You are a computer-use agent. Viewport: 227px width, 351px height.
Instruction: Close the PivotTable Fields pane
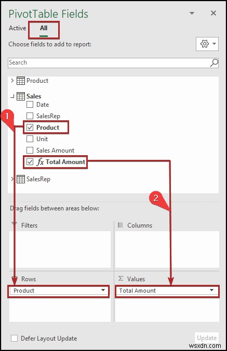coord(213,13)
